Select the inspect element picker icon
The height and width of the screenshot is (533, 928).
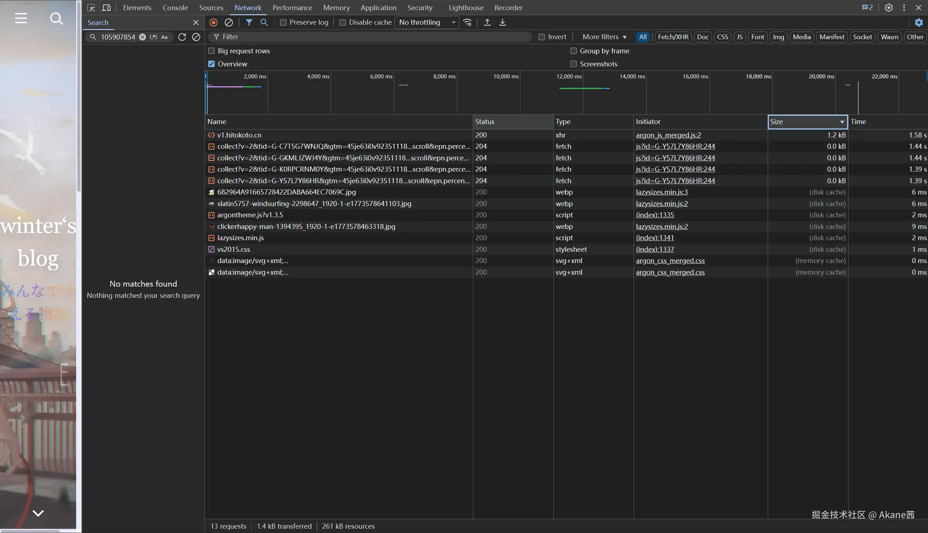[x=91, y=8]
